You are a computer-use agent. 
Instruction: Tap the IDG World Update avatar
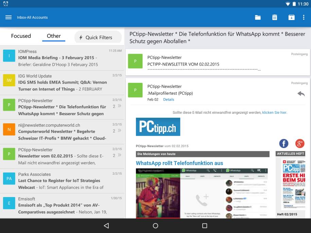(9, 80)
